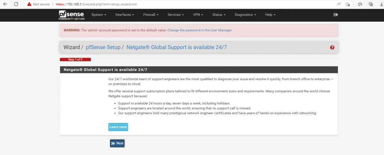The image size is (384, 155).
Task: Click the bullet about support available 24 hours
Action: click(x=174, y=103)
